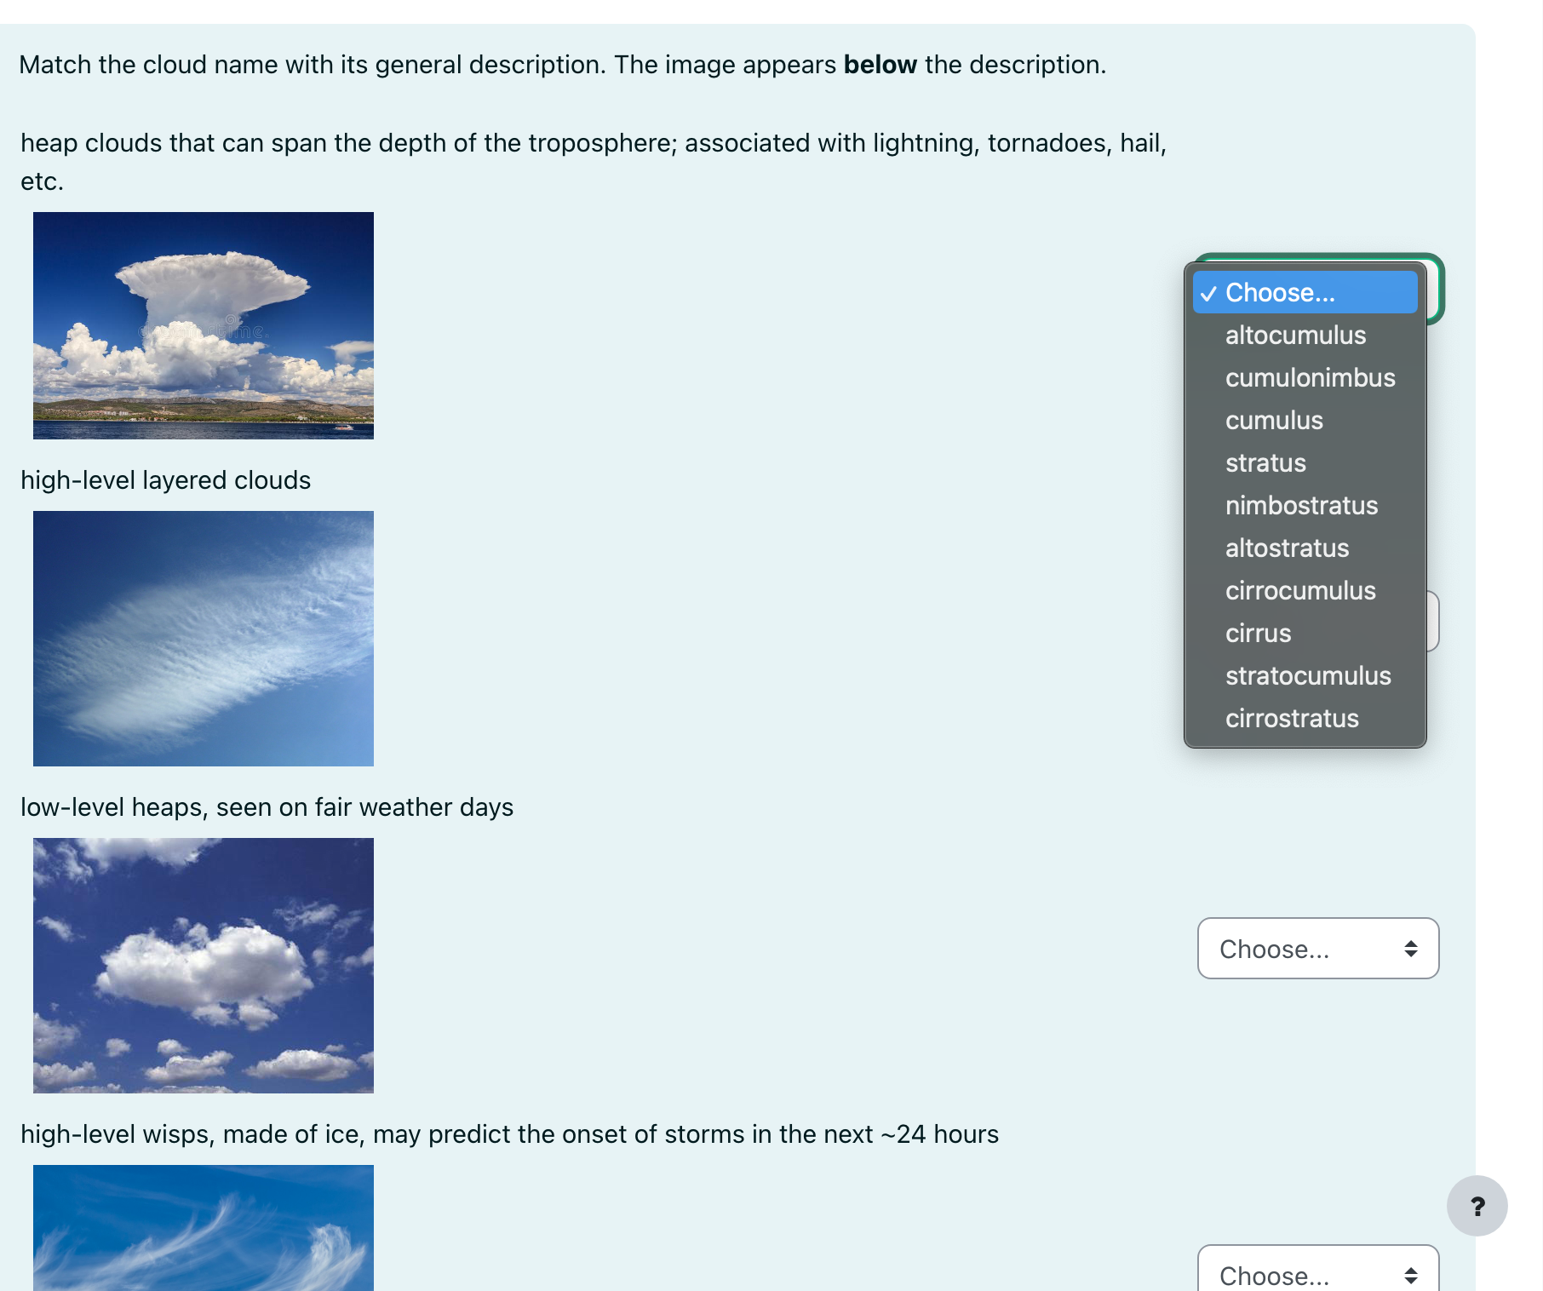The image size is (1543, 1291).
Task: Pick cumulus from the dropdown options
Action: [1274, 420]
